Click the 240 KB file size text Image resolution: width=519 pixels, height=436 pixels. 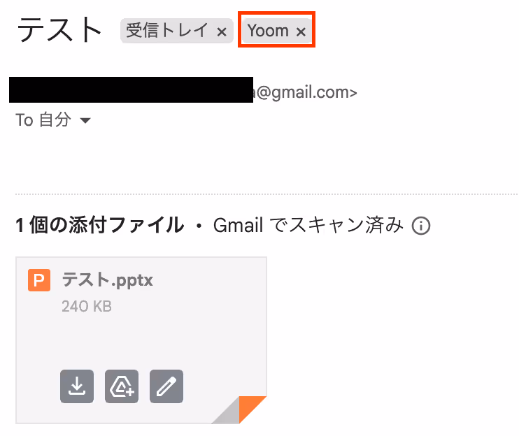[87, 307]
